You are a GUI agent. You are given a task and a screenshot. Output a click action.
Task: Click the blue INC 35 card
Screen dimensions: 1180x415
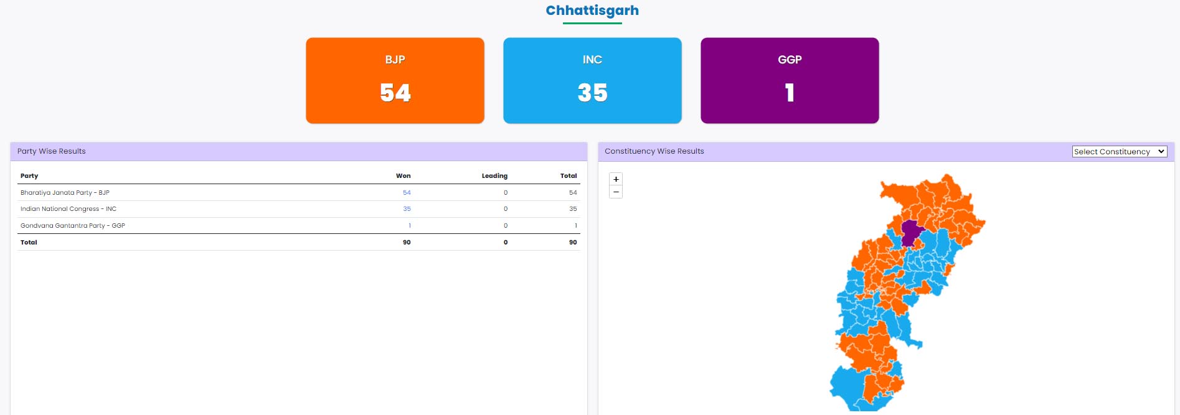592,80
